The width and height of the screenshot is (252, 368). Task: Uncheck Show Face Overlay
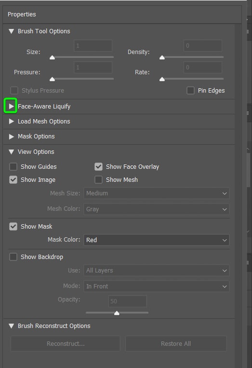(x=98, y=166)
